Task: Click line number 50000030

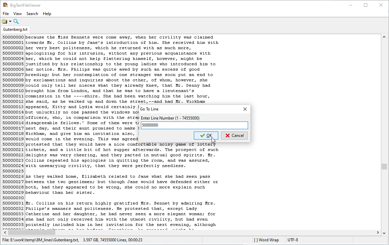Action: coord(13,198)
